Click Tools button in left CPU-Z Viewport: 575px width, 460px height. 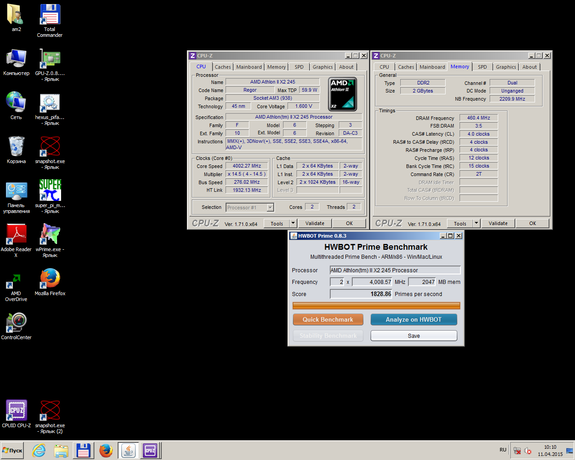tap(277, 223)
